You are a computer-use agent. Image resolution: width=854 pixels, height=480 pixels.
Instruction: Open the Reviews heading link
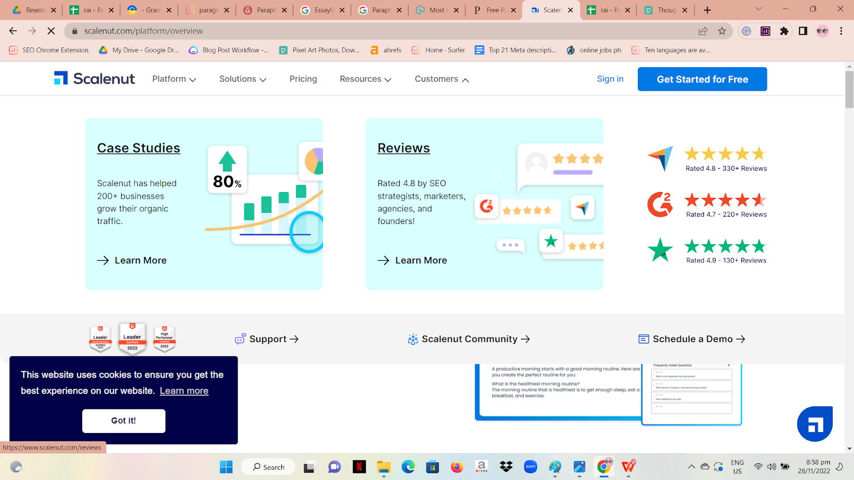point(404,148)
